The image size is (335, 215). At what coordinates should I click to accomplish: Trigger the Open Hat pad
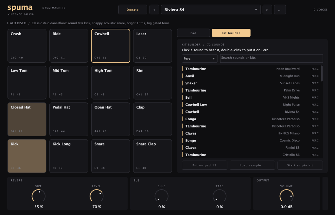coord(111,119)
